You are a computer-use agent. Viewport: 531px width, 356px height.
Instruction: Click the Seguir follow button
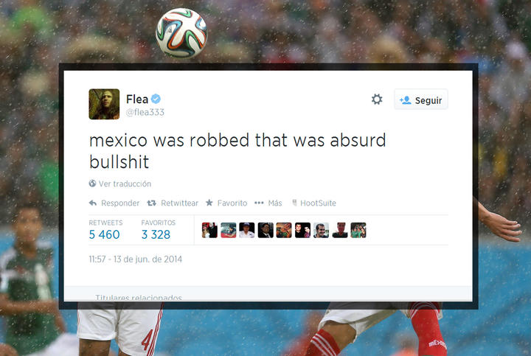[421, 100]
